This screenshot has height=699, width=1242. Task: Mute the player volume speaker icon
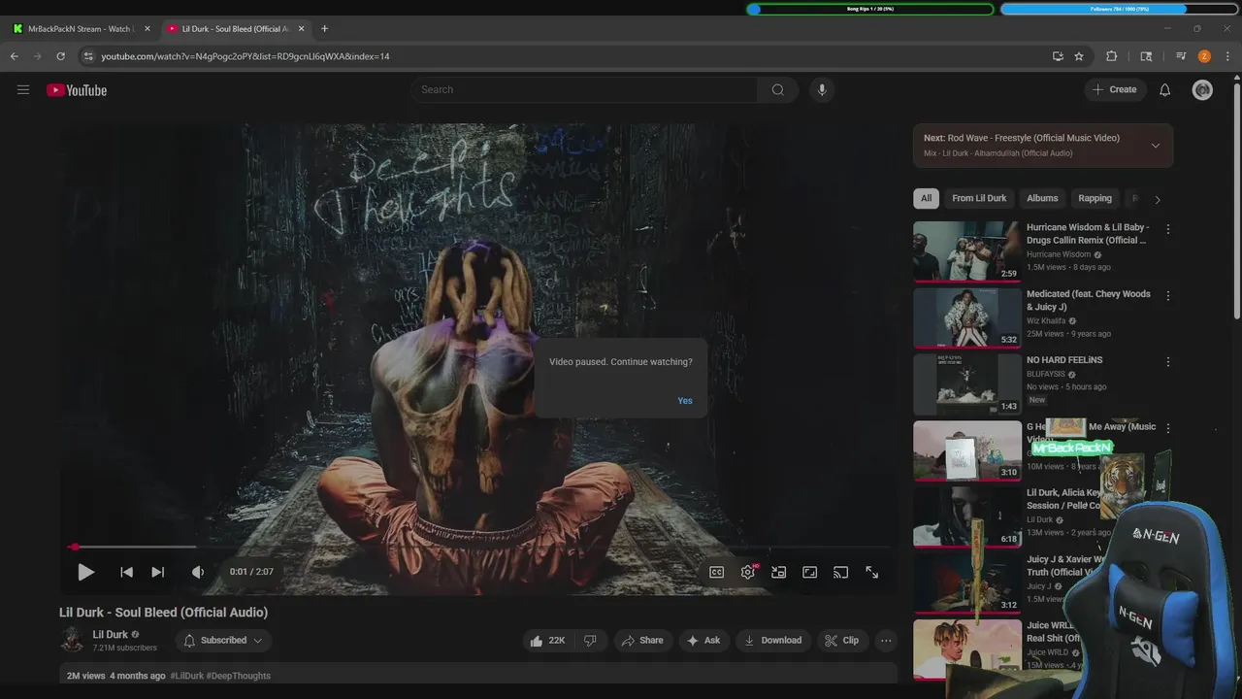point(198,573)
